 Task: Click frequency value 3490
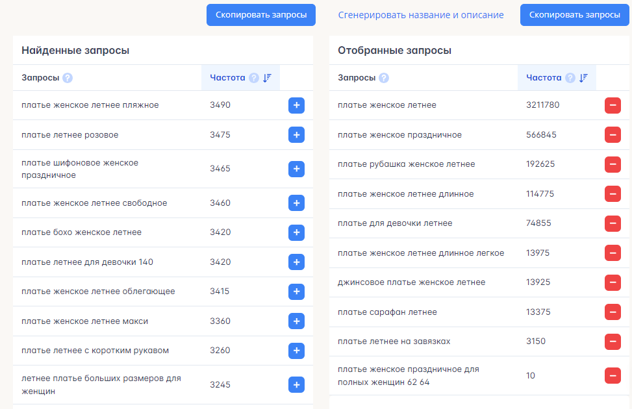220,105
